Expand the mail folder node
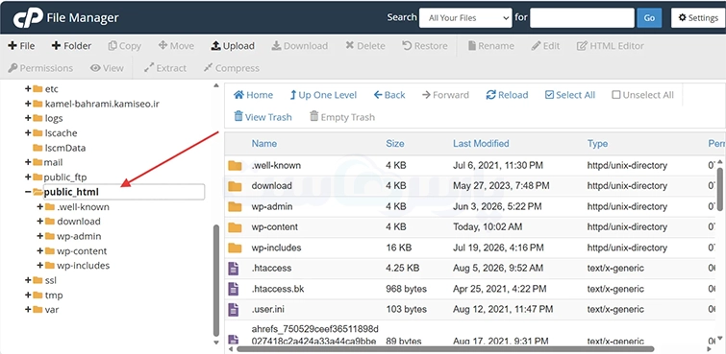This screenshot has width=726, height=354. [28, 163]
